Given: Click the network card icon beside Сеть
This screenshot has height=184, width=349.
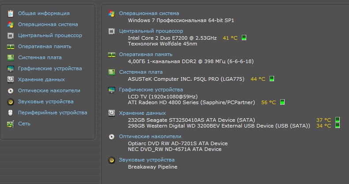Looking at the screenshot, I should (x=11, y=124).
